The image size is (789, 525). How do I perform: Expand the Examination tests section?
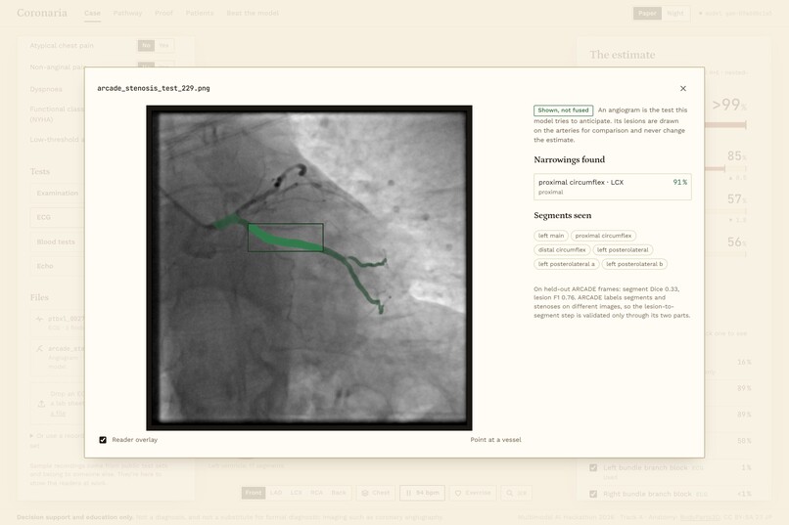(58, 193)
